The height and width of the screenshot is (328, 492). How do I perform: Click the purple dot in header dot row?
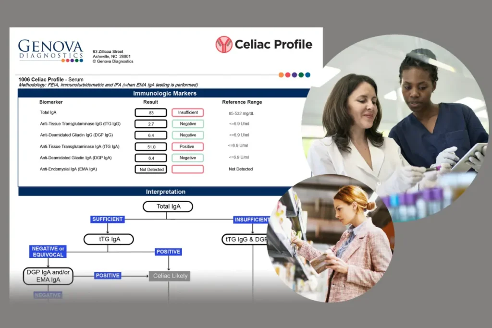[x=294, y=75]
